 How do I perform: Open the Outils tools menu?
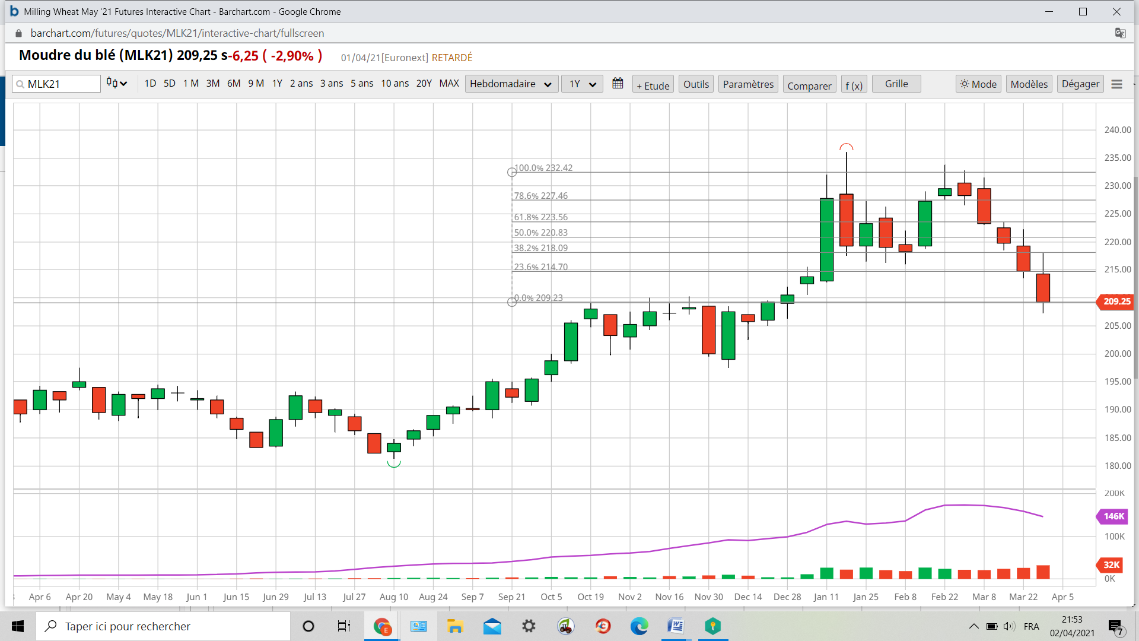click(696, 84)
